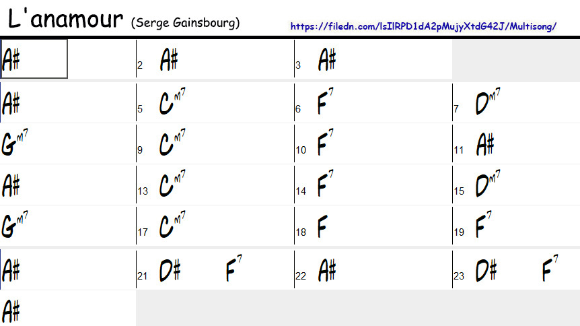Click the D# chord in measure 21
The image size is (580, 326).
pyautogui.click(x=170, y=271)
